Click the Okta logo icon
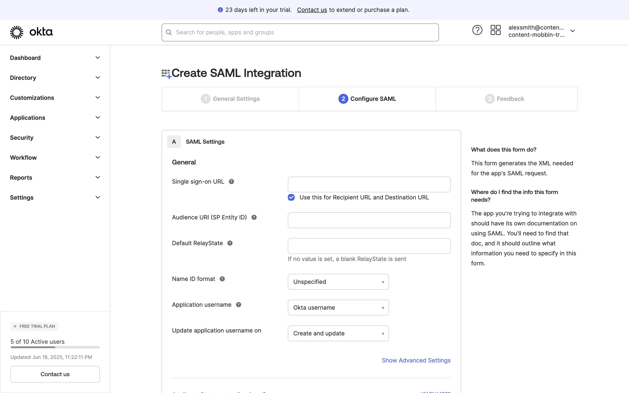Screen dimensions: 629x393 click(17, 32)
